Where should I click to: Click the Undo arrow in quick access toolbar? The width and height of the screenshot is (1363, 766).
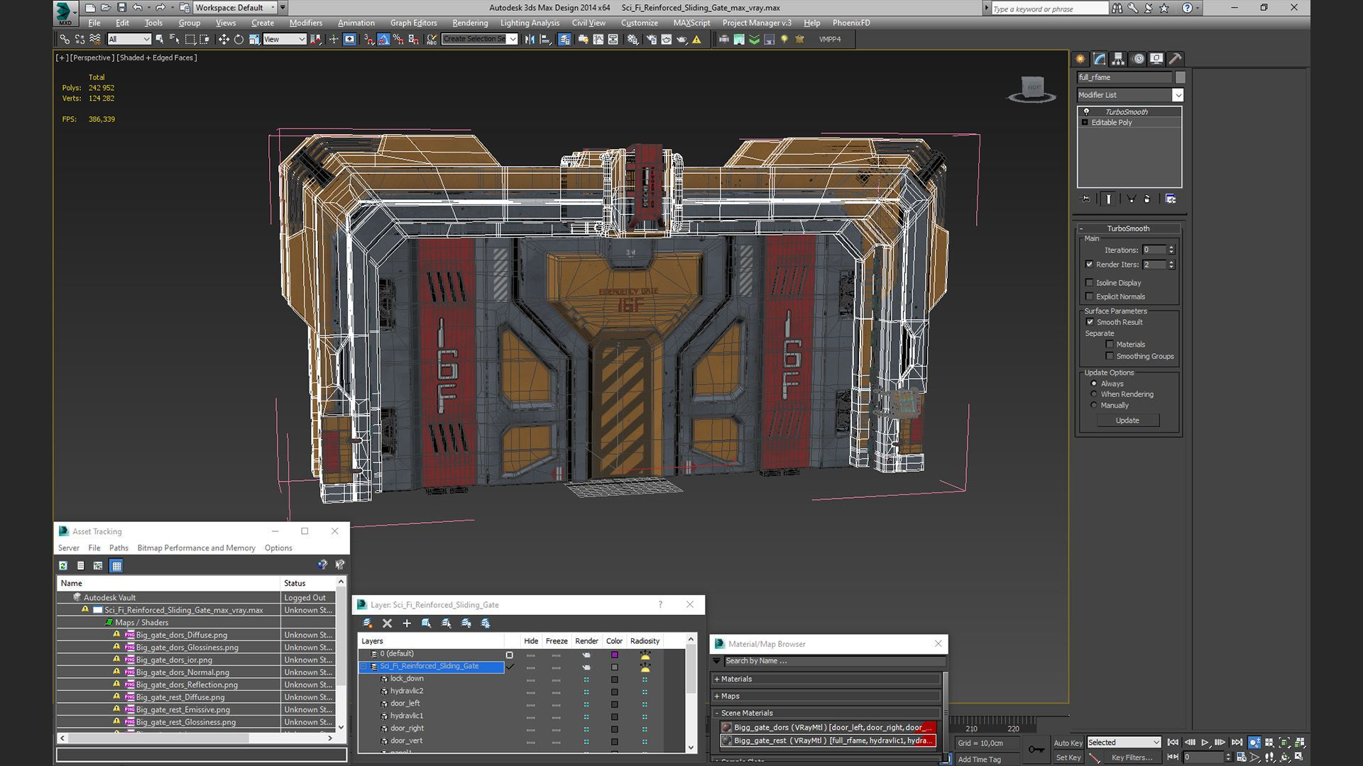[138, 8]
